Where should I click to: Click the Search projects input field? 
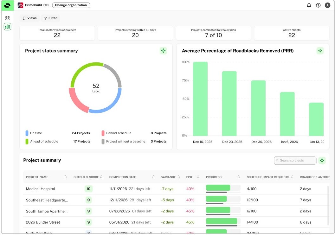click(295, 161)
